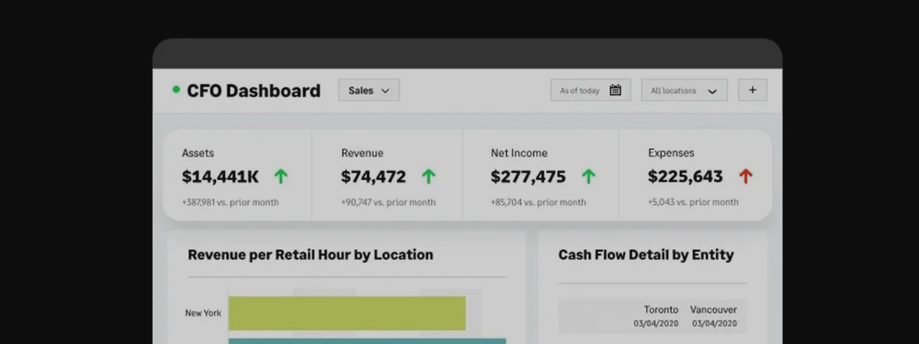
Task: Open the Assets $14,441K card
Action: [237, 176]
